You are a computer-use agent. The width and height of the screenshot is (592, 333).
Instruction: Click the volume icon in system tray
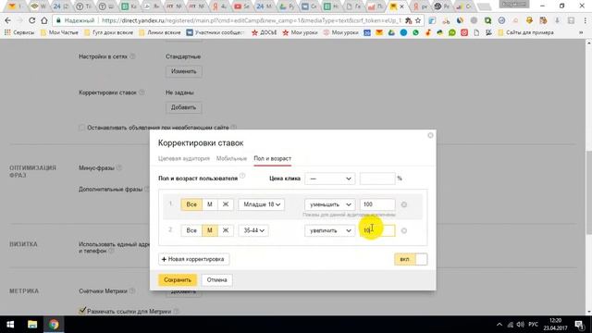520,325
